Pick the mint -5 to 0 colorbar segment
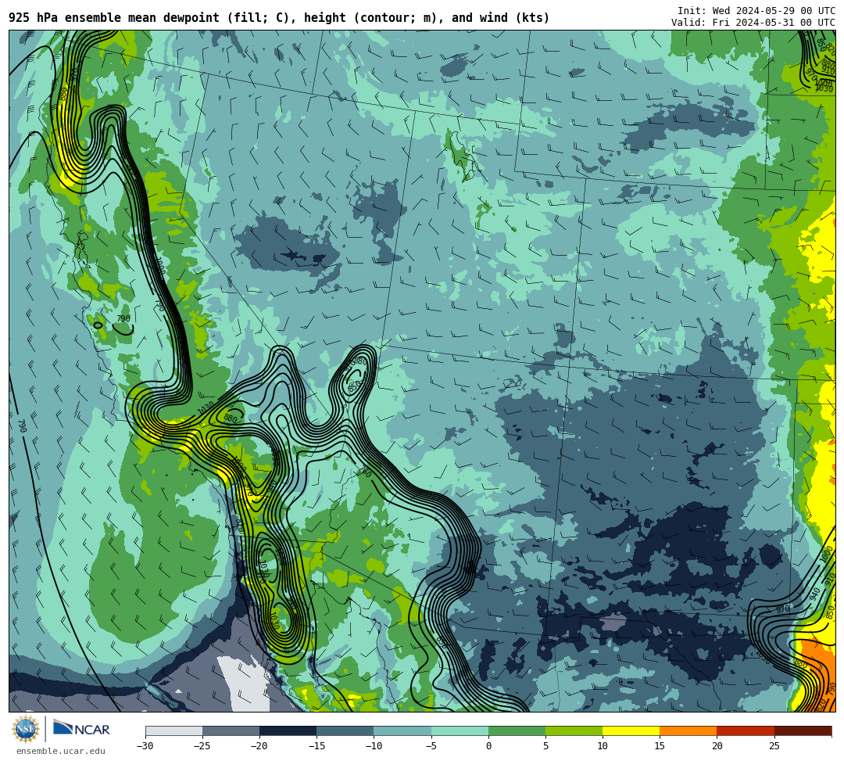Screen dimensions: 844x761 point(460,731)
